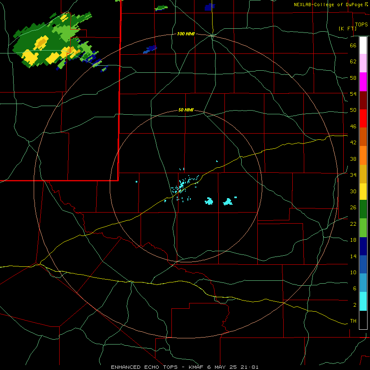Select the 2 legend value
Image resolution: width=370 pixels, height=370 pixels.
tap(355, 305)
